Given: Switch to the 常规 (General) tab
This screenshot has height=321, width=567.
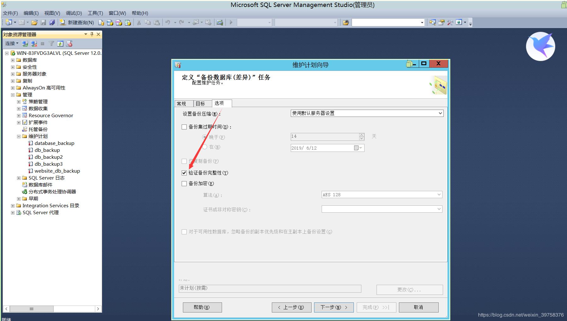Looking at the screenshot, I should 182,104.
